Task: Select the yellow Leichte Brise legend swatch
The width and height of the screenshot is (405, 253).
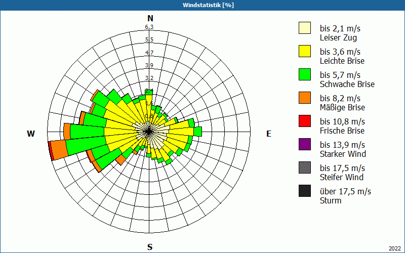Action: [x=304, y=51]
